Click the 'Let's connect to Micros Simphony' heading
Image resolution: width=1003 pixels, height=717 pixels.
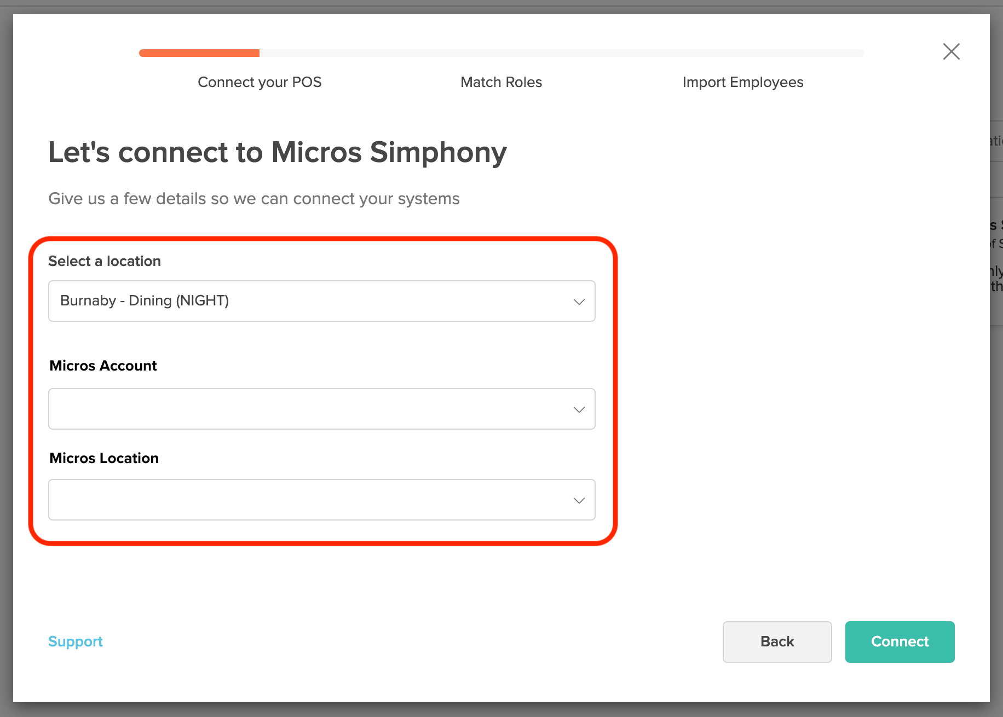[x=277, y=152]
